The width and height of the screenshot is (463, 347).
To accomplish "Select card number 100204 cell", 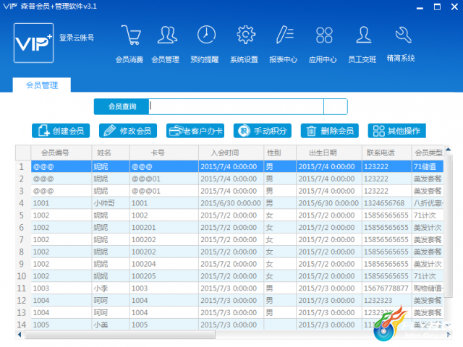I will tap(164, 264).
